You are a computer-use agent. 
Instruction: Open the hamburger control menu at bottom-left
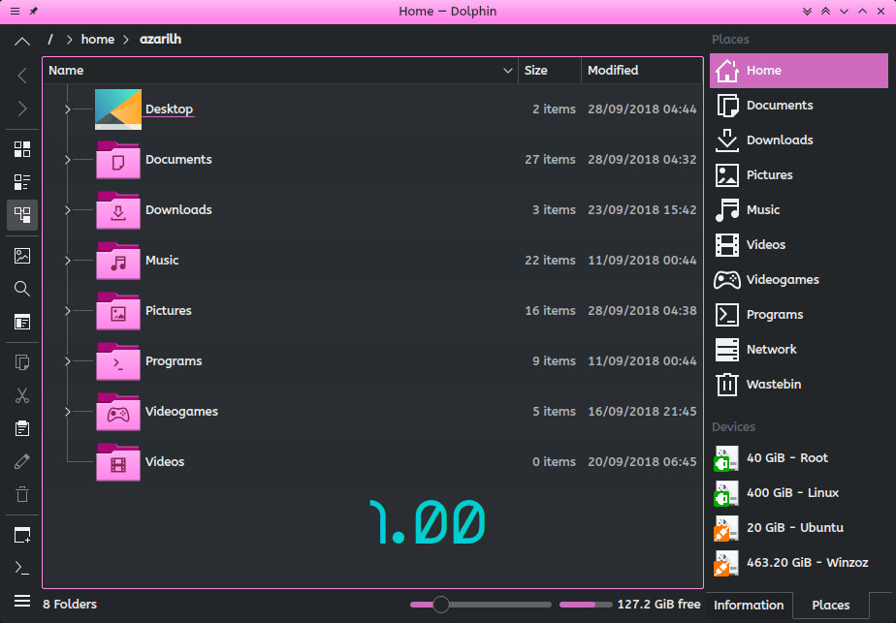point(22,601)
